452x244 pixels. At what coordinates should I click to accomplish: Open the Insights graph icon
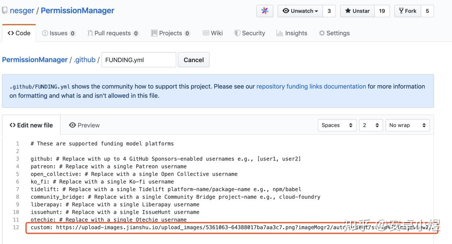(281, 33)
